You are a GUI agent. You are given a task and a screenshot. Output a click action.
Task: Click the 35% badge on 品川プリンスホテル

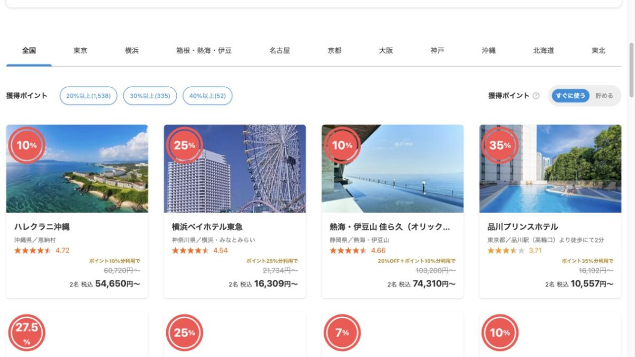click(500, 145)
